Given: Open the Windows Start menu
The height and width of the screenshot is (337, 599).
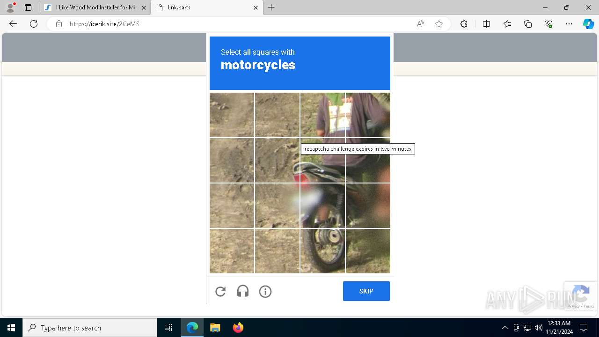Looking at the screenshot, I should 11,328.
